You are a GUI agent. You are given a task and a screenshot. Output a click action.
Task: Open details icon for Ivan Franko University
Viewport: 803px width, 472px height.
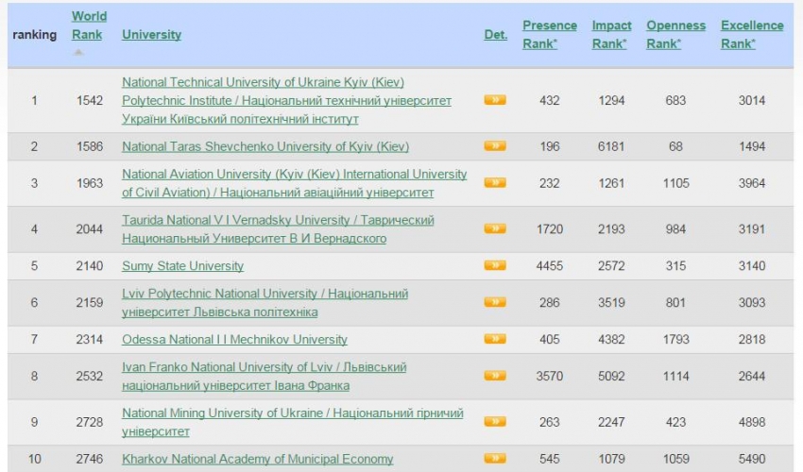(x=495, y=376)
